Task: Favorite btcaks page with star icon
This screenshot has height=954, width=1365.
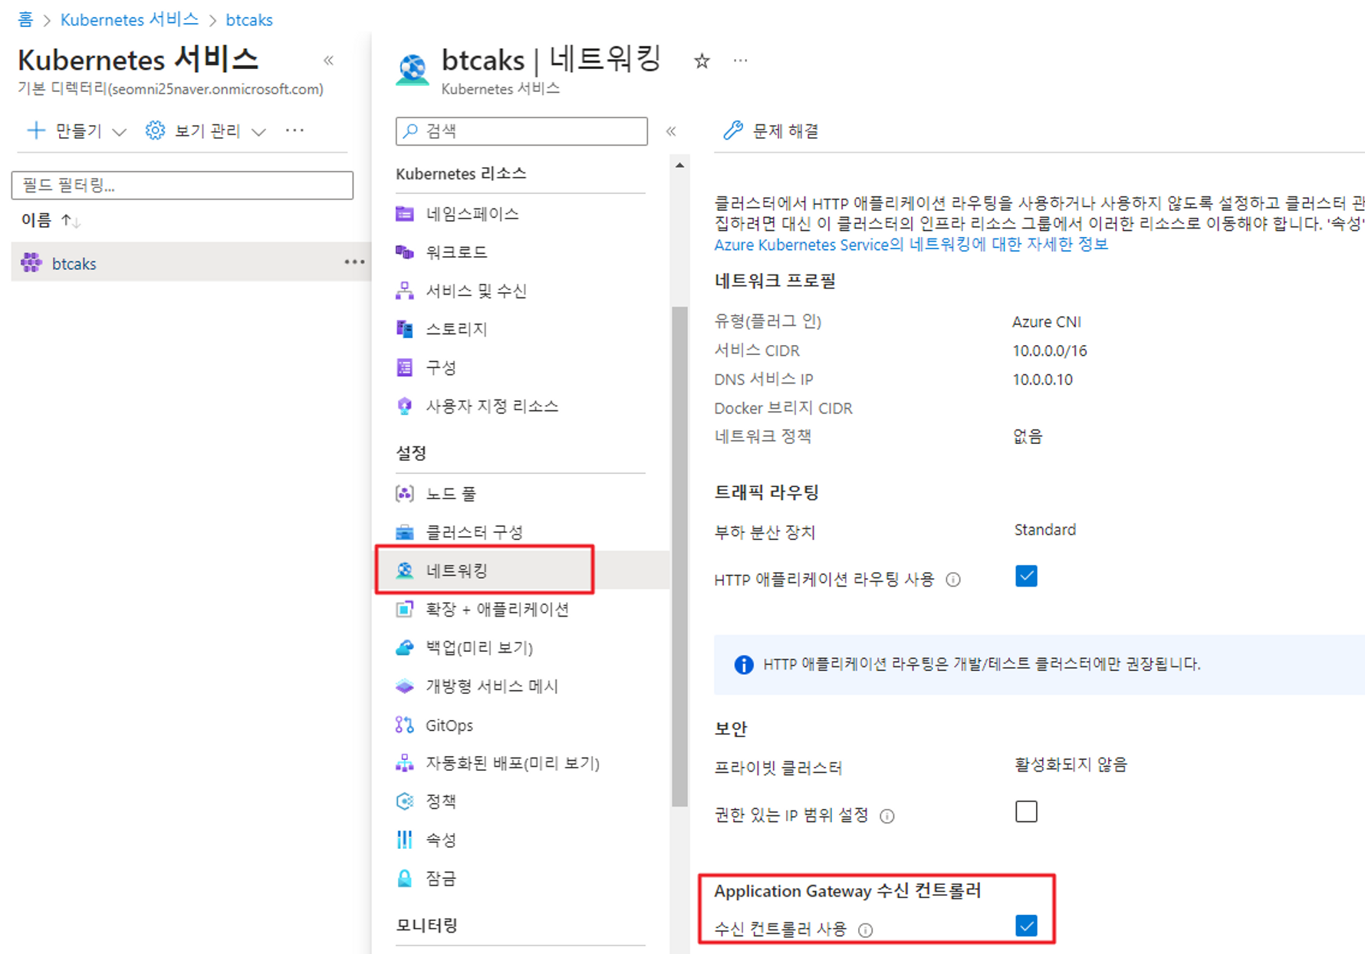Action: click(x=702, y=61)
